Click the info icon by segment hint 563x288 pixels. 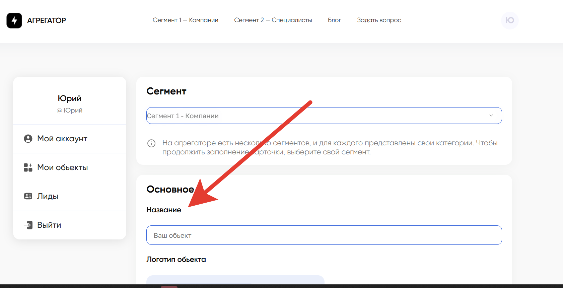point(151,143)
